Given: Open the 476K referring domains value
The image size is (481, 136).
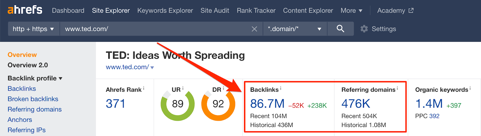Looking at the screenshot, I should coord(356,104).
